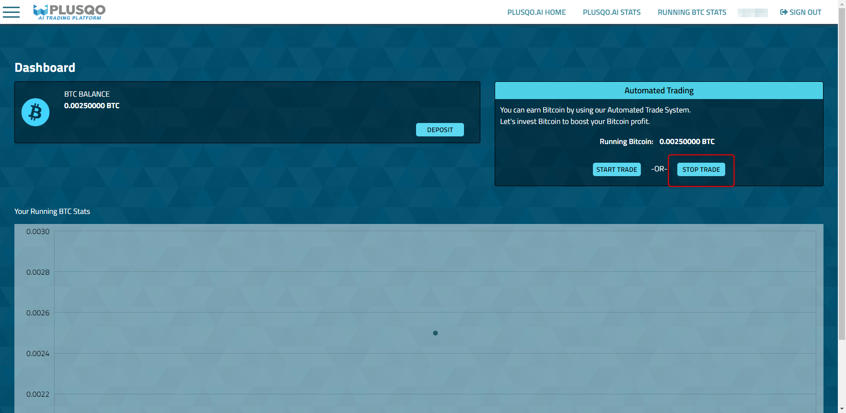
Task: Click the scrollbar down arrow
Action: pos(842,409)
